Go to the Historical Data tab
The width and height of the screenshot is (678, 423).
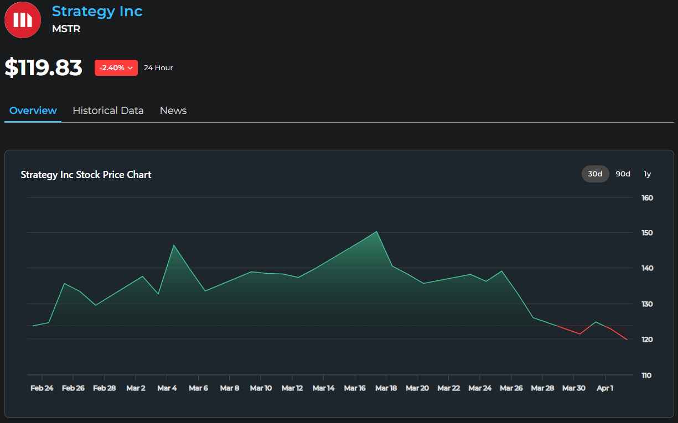coord(108,111)
